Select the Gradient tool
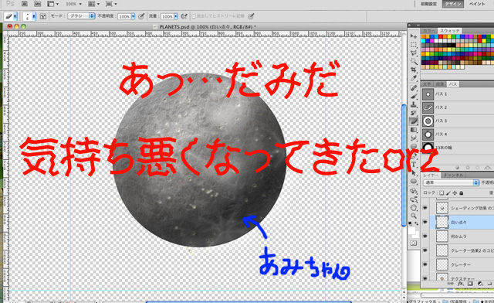494x303 pixels. pos(414,130)
